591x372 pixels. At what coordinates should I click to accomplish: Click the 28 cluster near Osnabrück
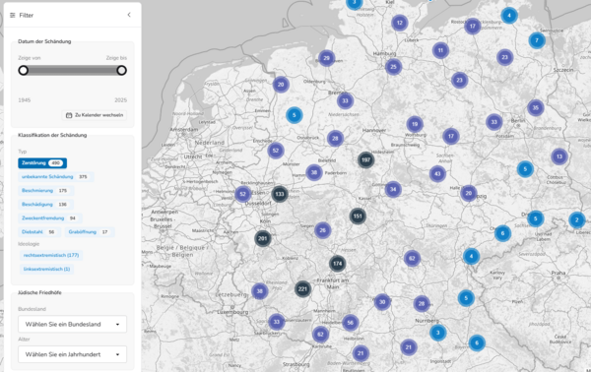[335, 139]
